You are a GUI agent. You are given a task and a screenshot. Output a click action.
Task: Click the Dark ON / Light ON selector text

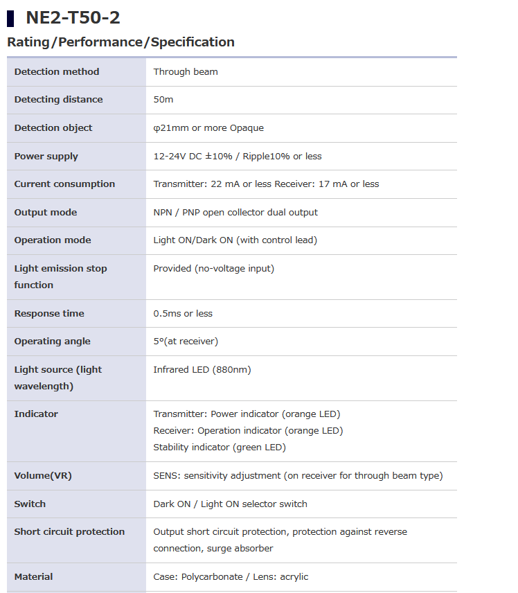[230, 504]
